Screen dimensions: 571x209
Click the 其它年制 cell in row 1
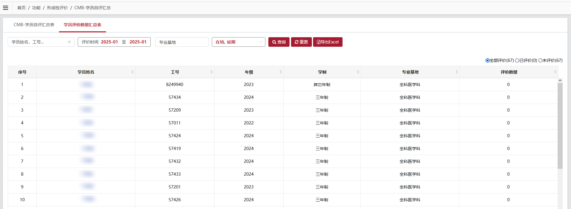322,85
